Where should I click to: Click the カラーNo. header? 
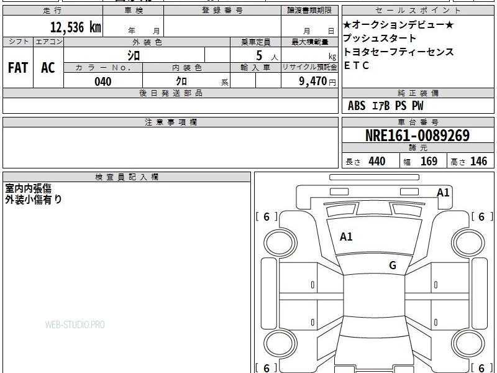(103, 68)
